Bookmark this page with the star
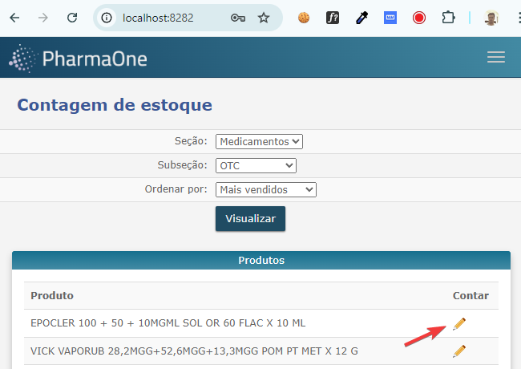521x369 pixels. point(264,18)
